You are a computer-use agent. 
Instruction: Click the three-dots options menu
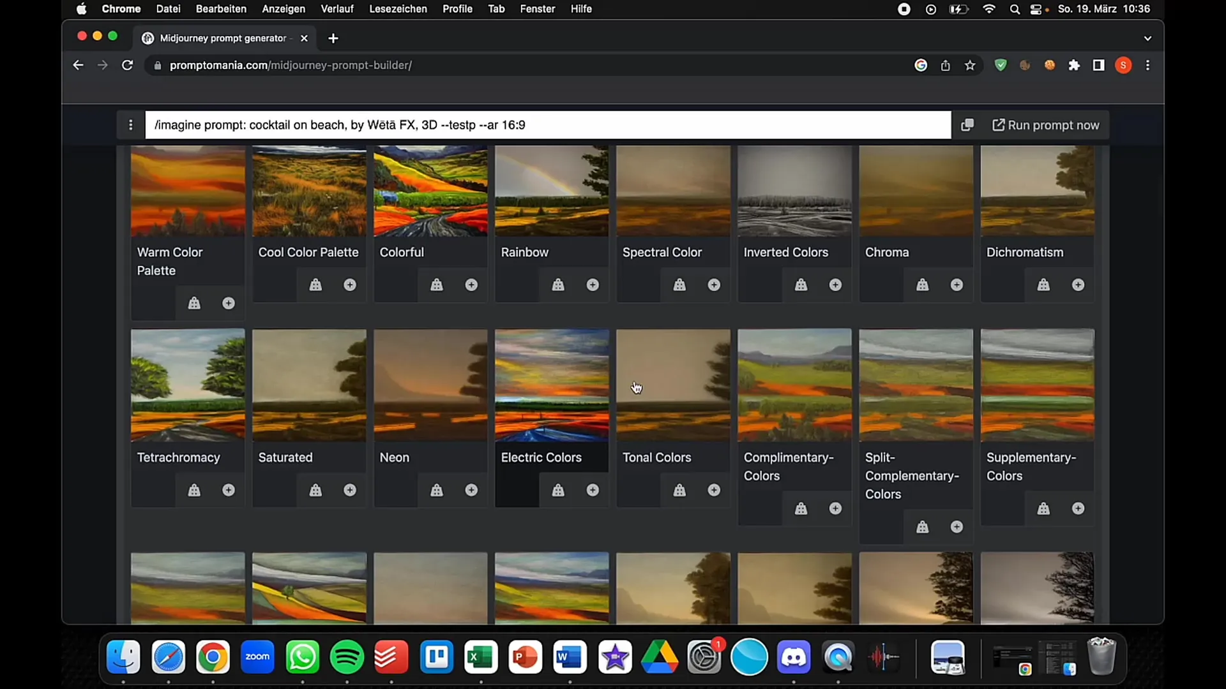[130, 124]
